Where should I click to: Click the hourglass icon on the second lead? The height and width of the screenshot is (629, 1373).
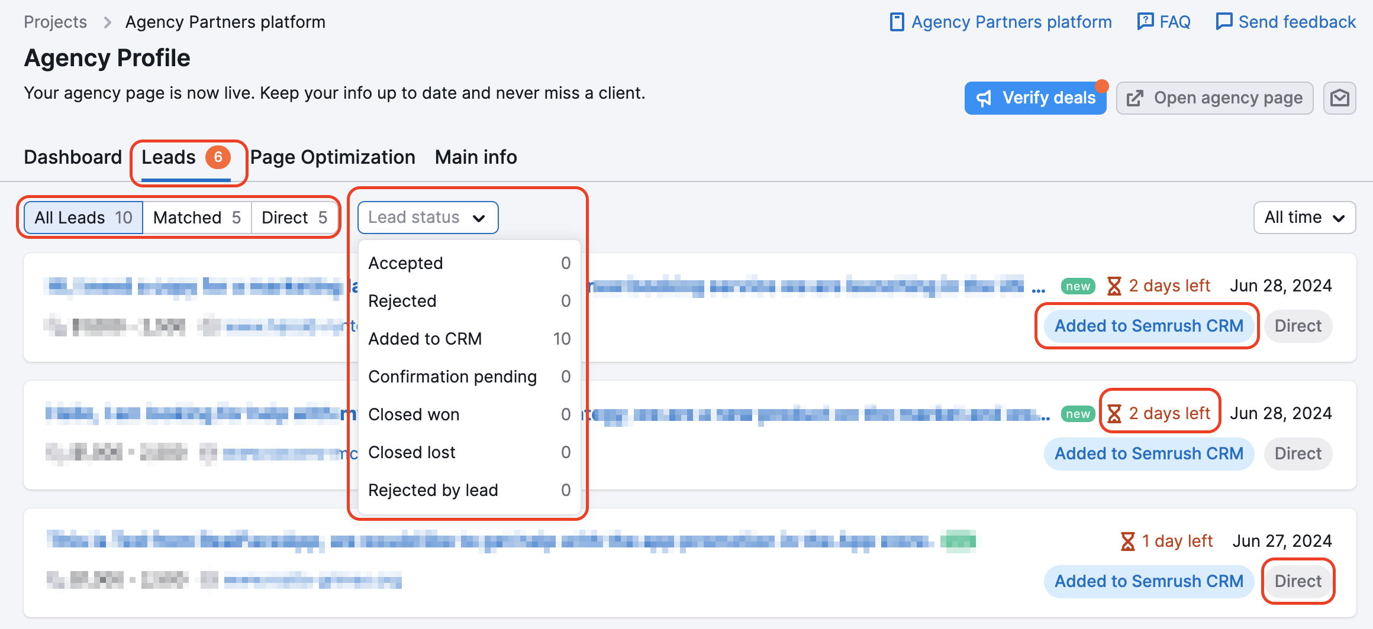point(1114,414)
